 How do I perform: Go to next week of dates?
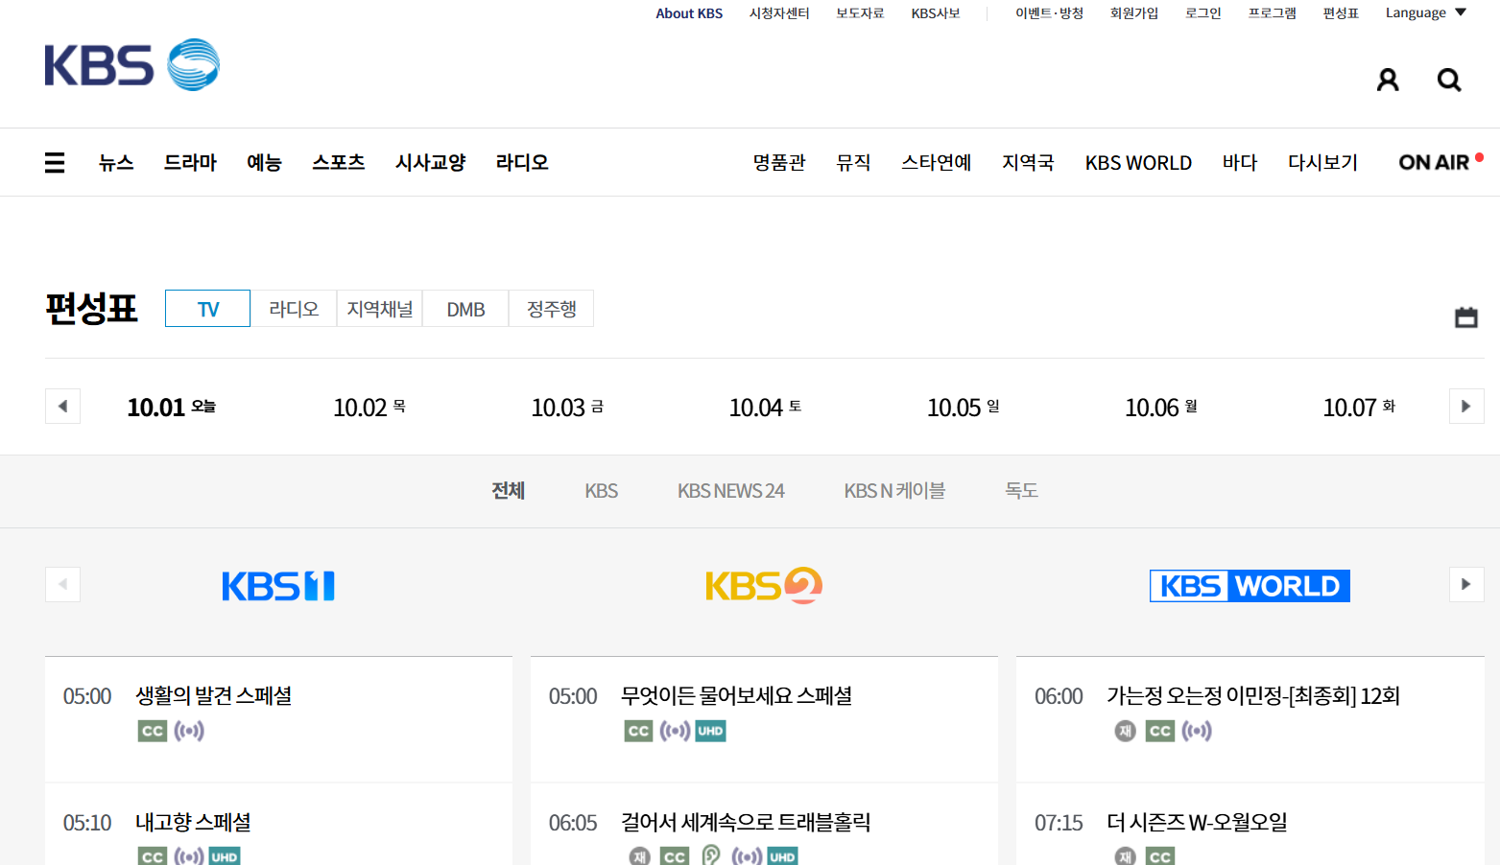click(x=1466, y=406)
